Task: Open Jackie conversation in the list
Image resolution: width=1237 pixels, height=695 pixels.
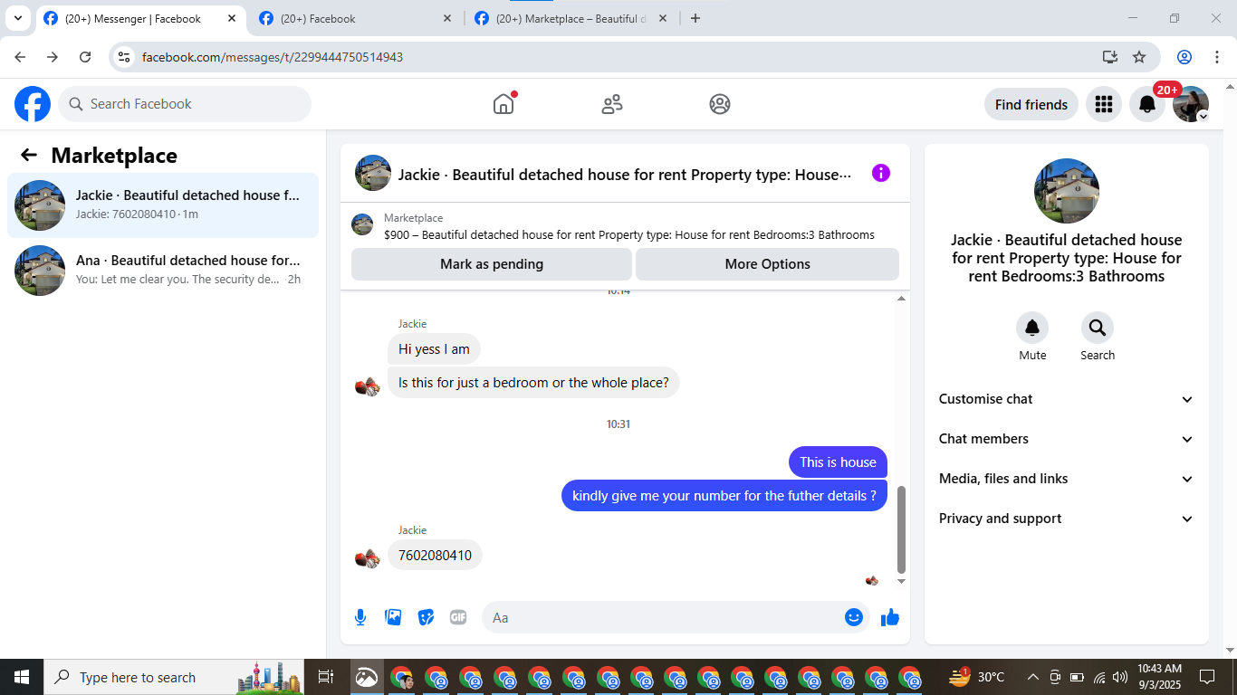Action: pos(163,205)
